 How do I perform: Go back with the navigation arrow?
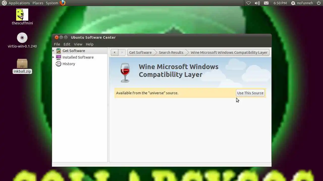tap(115, 53)
